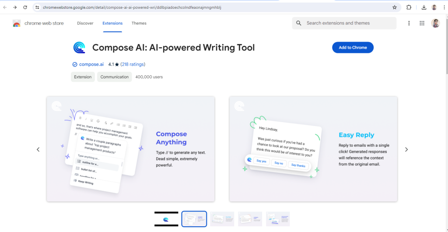This screenshot has width=448, height=232.
Task: Click the Search extensions and themes field
Action: tap(348, 23)
